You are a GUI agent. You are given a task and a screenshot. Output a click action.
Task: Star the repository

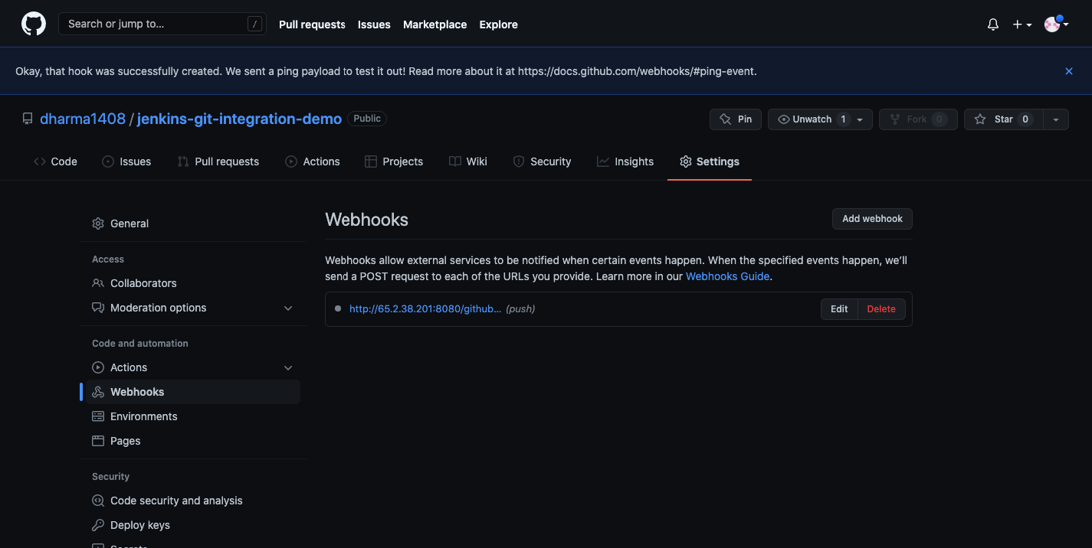click(x=1004, y=119)
